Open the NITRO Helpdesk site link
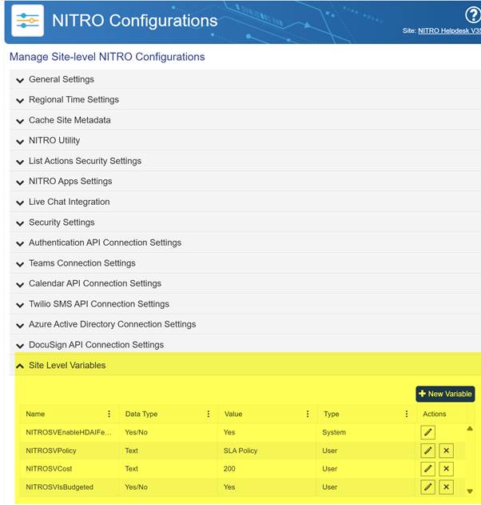 448,30
